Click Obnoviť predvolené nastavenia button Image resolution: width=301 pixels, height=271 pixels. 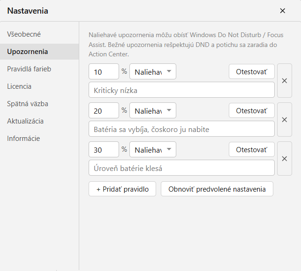[x=217, y=189]
